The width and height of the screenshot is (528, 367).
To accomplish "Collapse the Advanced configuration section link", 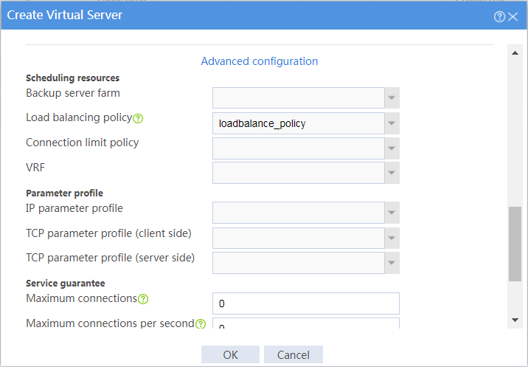I will click(260, 61).
